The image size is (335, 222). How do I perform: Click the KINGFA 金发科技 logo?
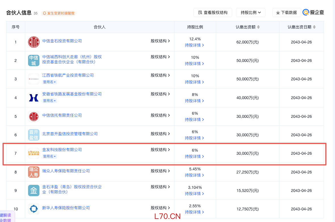[34, 153]
